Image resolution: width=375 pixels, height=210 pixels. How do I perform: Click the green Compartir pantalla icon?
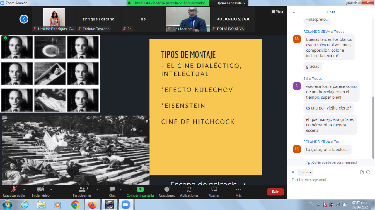(x=140, y=189)
